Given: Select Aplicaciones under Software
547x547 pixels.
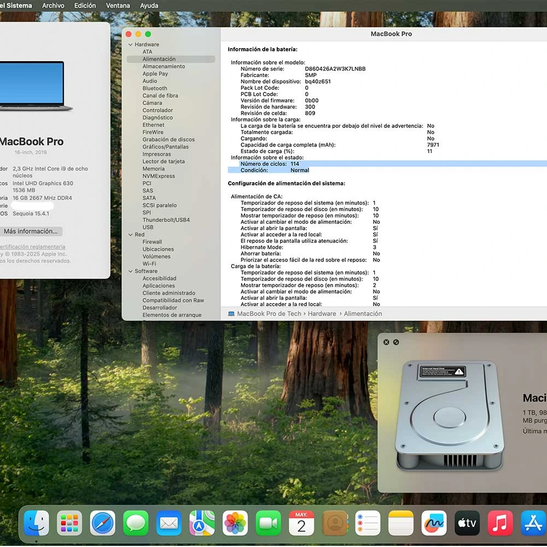Looking at the screenshot, I should [159, 286].
